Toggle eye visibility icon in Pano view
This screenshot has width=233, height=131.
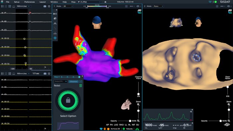tap(229, 6)
